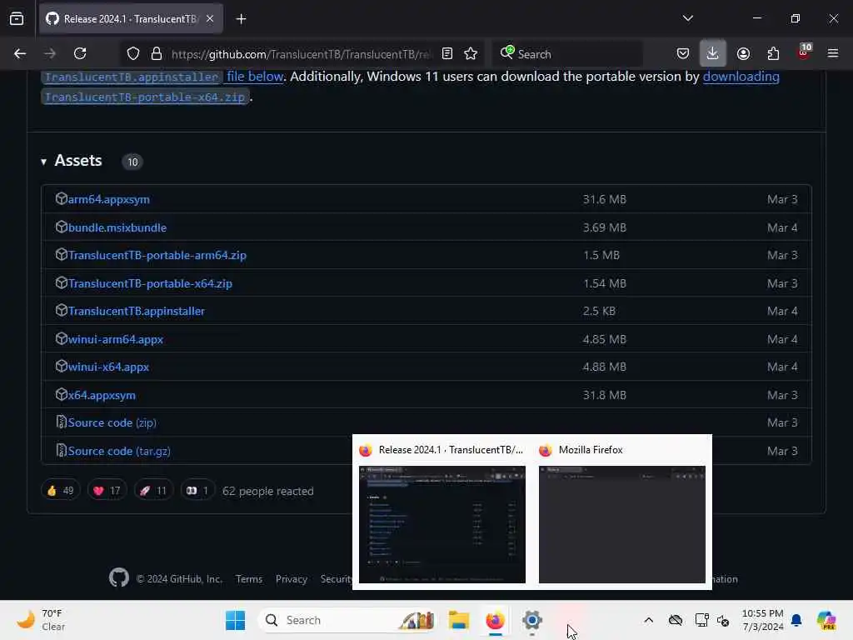The height and width of the screenshot is (640, 853).
Task: Open the muted volume tray icon
Action: click(724, 620)
